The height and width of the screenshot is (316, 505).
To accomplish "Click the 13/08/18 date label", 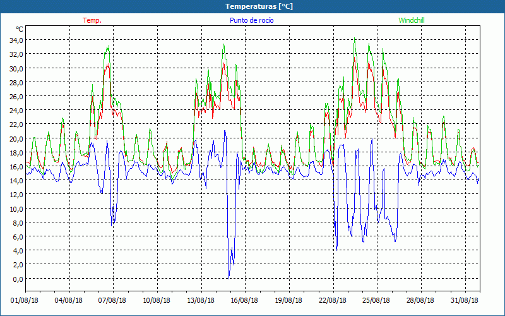I will pyautogui.click(x=201, y=301).
